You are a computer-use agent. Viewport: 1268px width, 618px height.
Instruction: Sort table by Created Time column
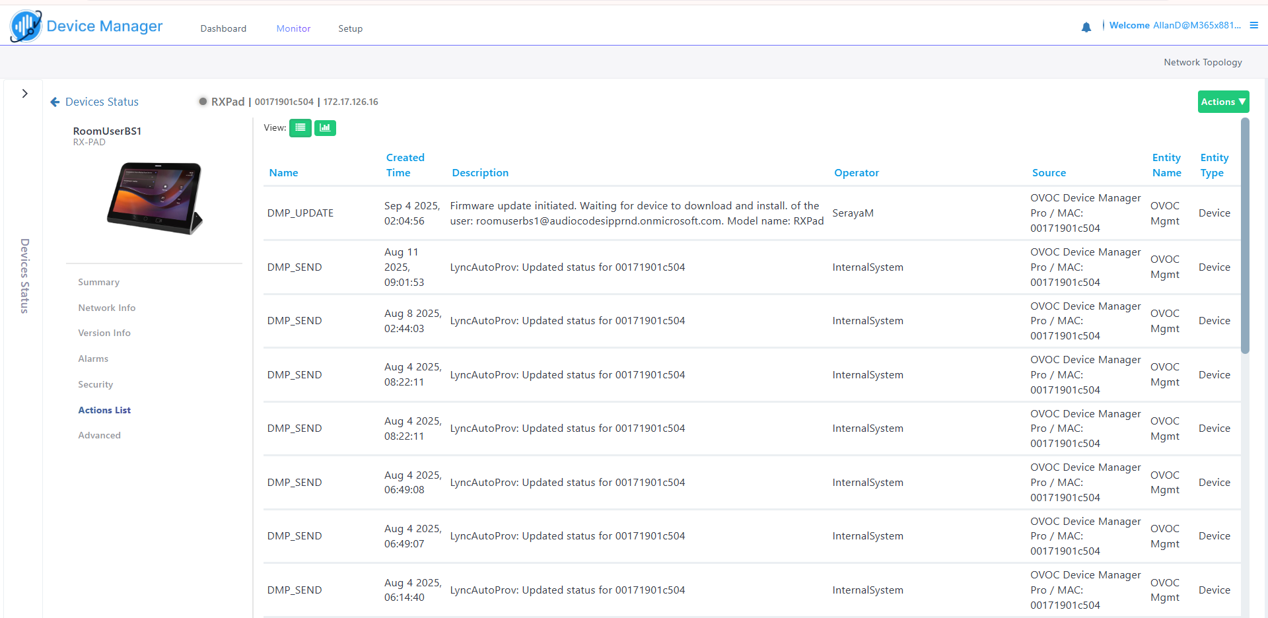tap(405, 165)
